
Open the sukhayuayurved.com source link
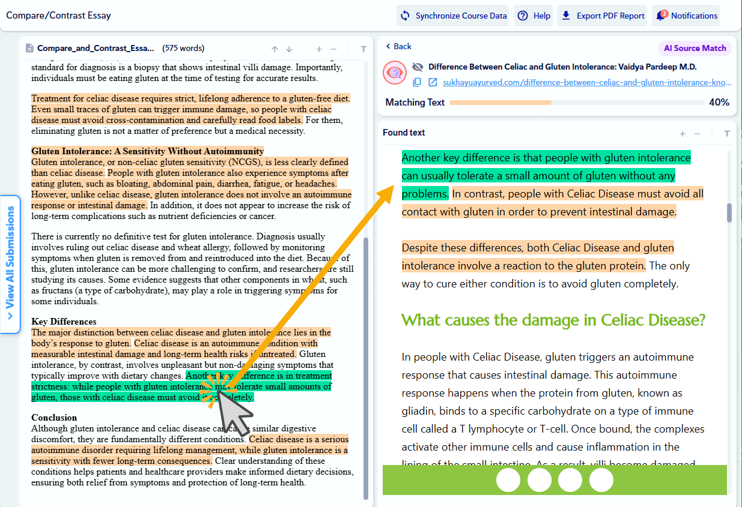click(x=587, y=82)
